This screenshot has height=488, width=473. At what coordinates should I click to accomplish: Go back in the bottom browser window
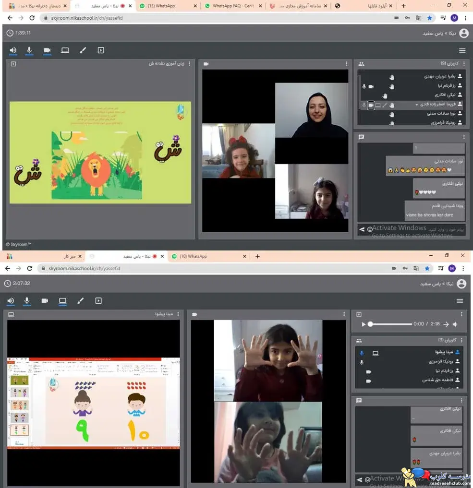pos(8,268)
